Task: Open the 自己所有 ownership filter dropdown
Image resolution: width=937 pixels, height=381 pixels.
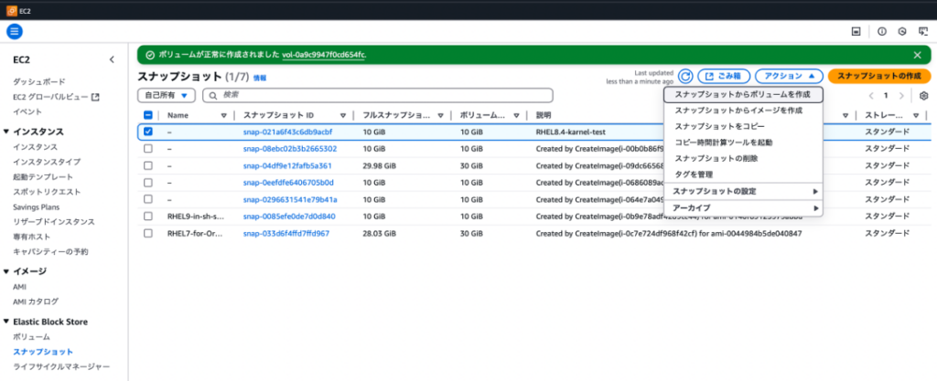Action: (167, 95)
